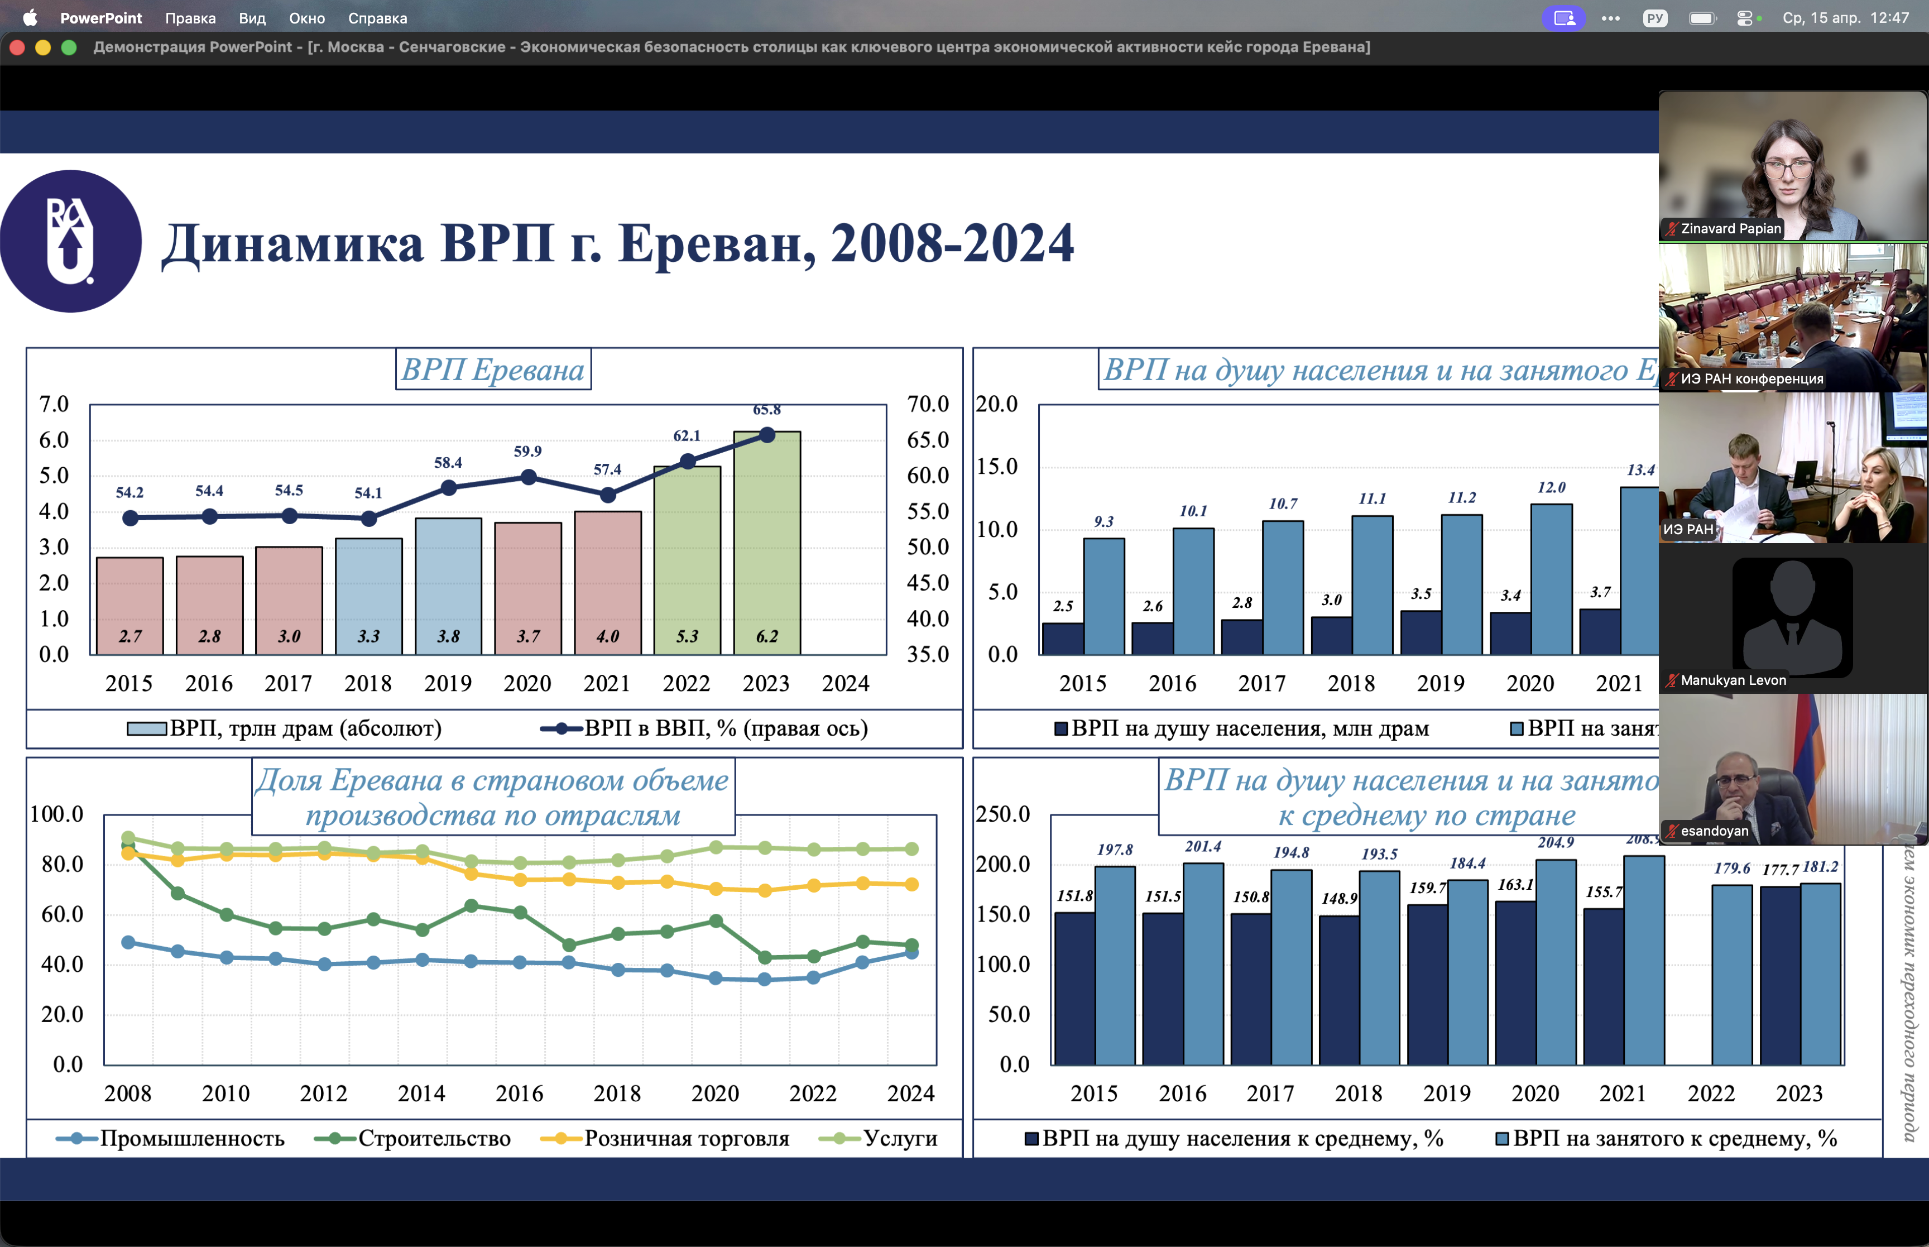Open the hidden menu bar items ellipsis

click(x=1610, y=18)
